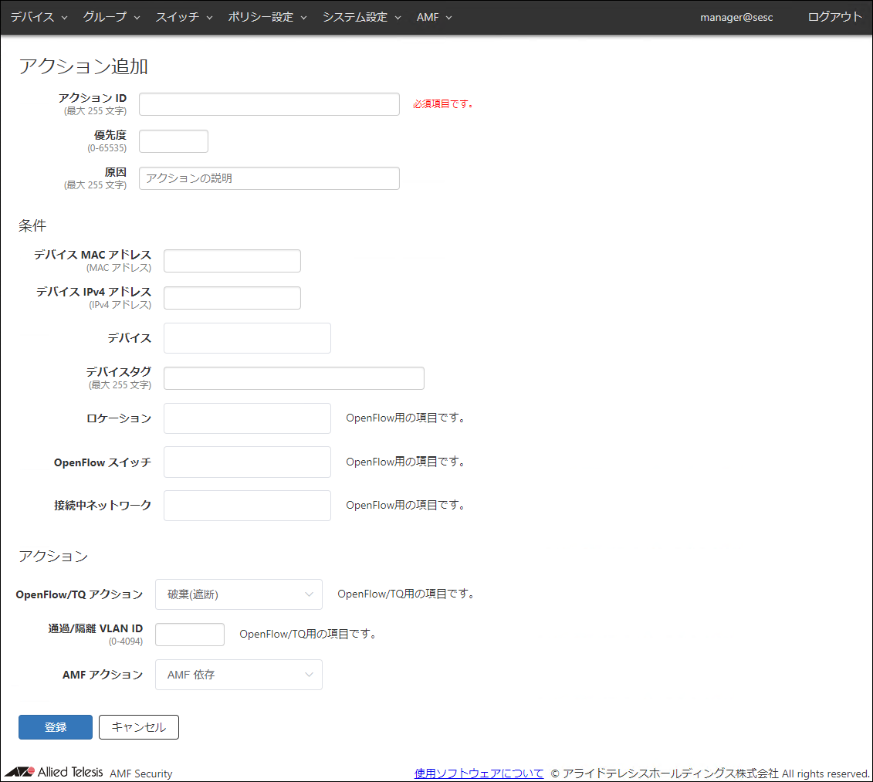Open the スイッチ menu
The width and height of the screenshot is (873, 782).
point(184,17)
